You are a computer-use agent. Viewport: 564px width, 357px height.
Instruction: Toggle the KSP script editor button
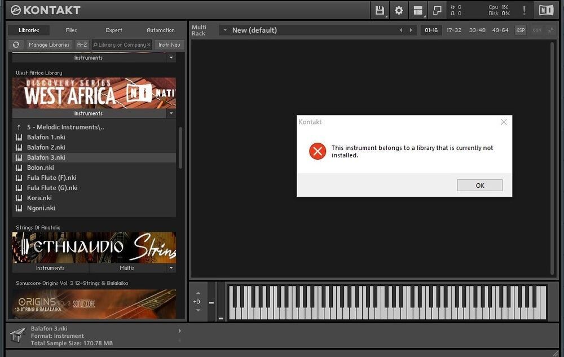tap(520, 30)
